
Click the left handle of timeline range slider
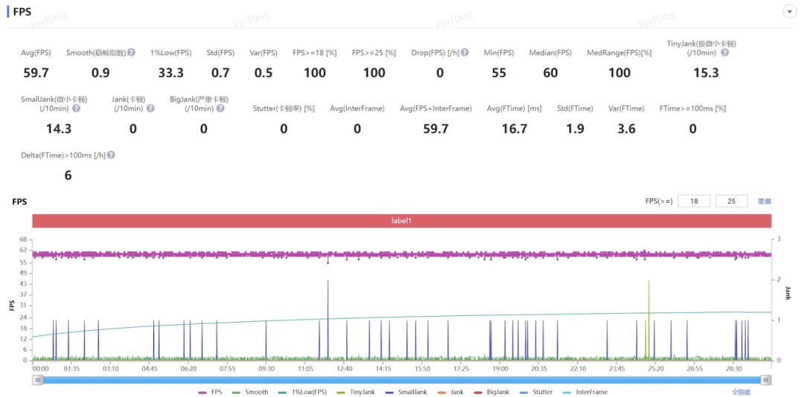click(x=37, y=380)
